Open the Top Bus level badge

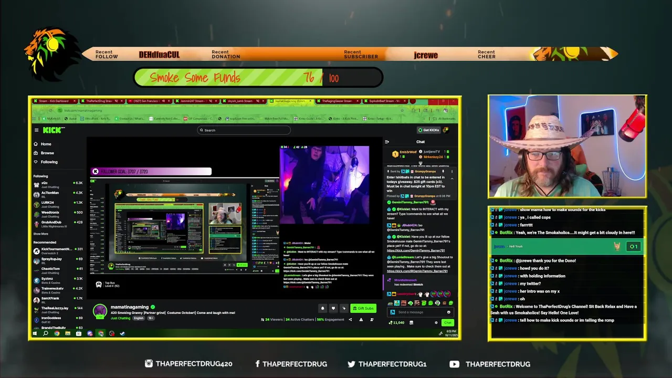pyautogui.click(x=108, y=285)
